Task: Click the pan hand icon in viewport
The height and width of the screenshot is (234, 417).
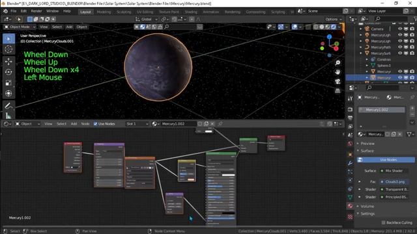Action: (338, 72)
